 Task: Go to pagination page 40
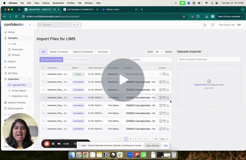(x=155, y=139)
